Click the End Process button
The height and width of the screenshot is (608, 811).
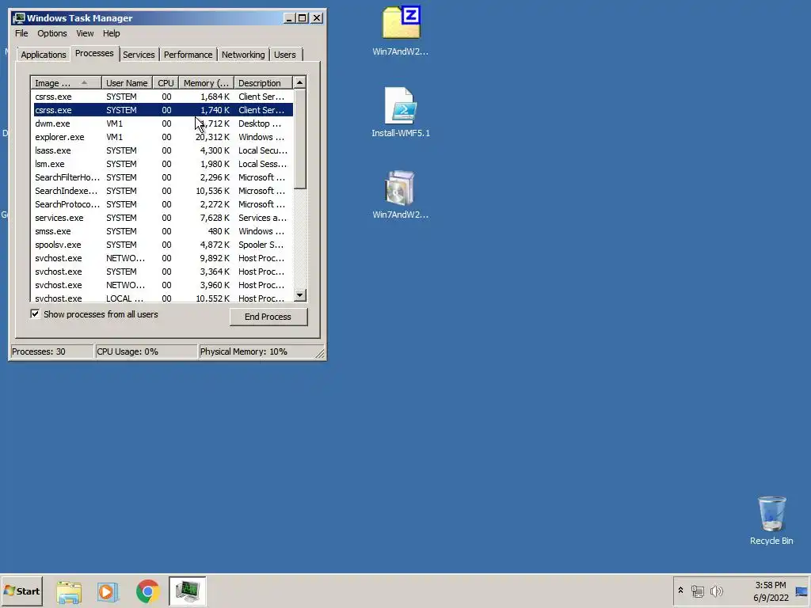268,317
